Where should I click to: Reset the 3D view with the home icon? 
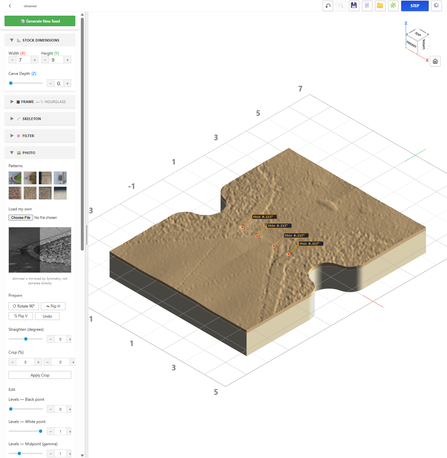(x=435, y=61)
